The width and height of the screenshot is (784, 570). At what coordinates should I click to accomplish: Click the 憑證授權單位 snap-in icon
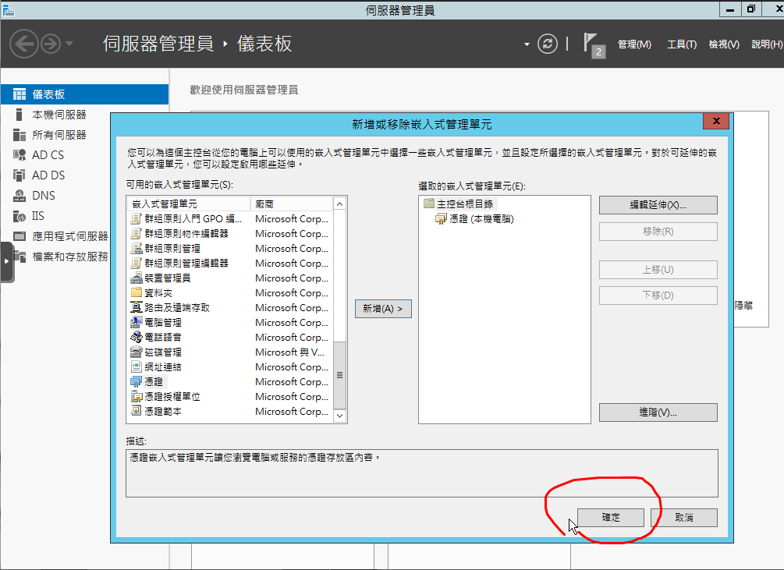click(x=136, y=396)
